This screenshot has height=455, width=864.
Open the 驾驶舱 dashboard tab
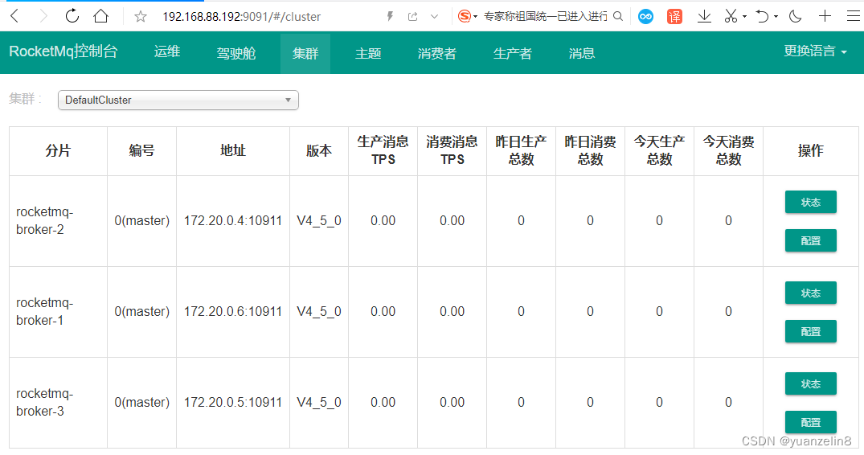tap(236, 53)
